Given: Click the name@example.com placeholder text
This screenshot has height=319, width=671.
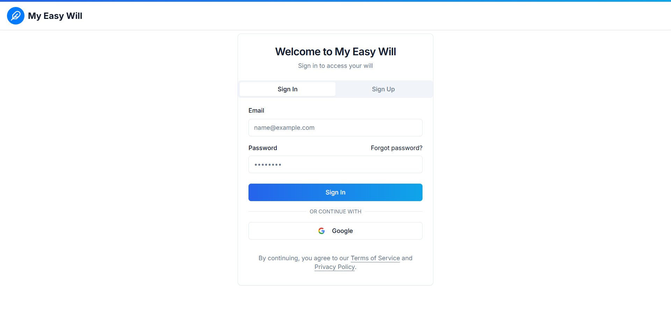Looking at the screenshot, I should tap(284, 128).
